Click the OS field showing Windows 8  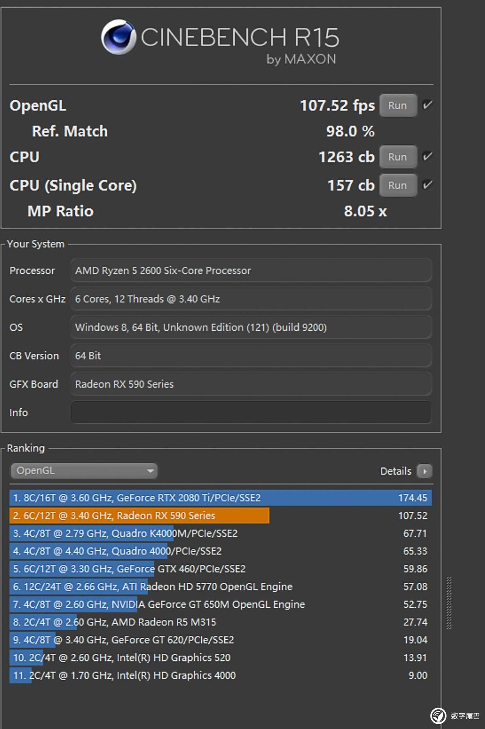251,327
